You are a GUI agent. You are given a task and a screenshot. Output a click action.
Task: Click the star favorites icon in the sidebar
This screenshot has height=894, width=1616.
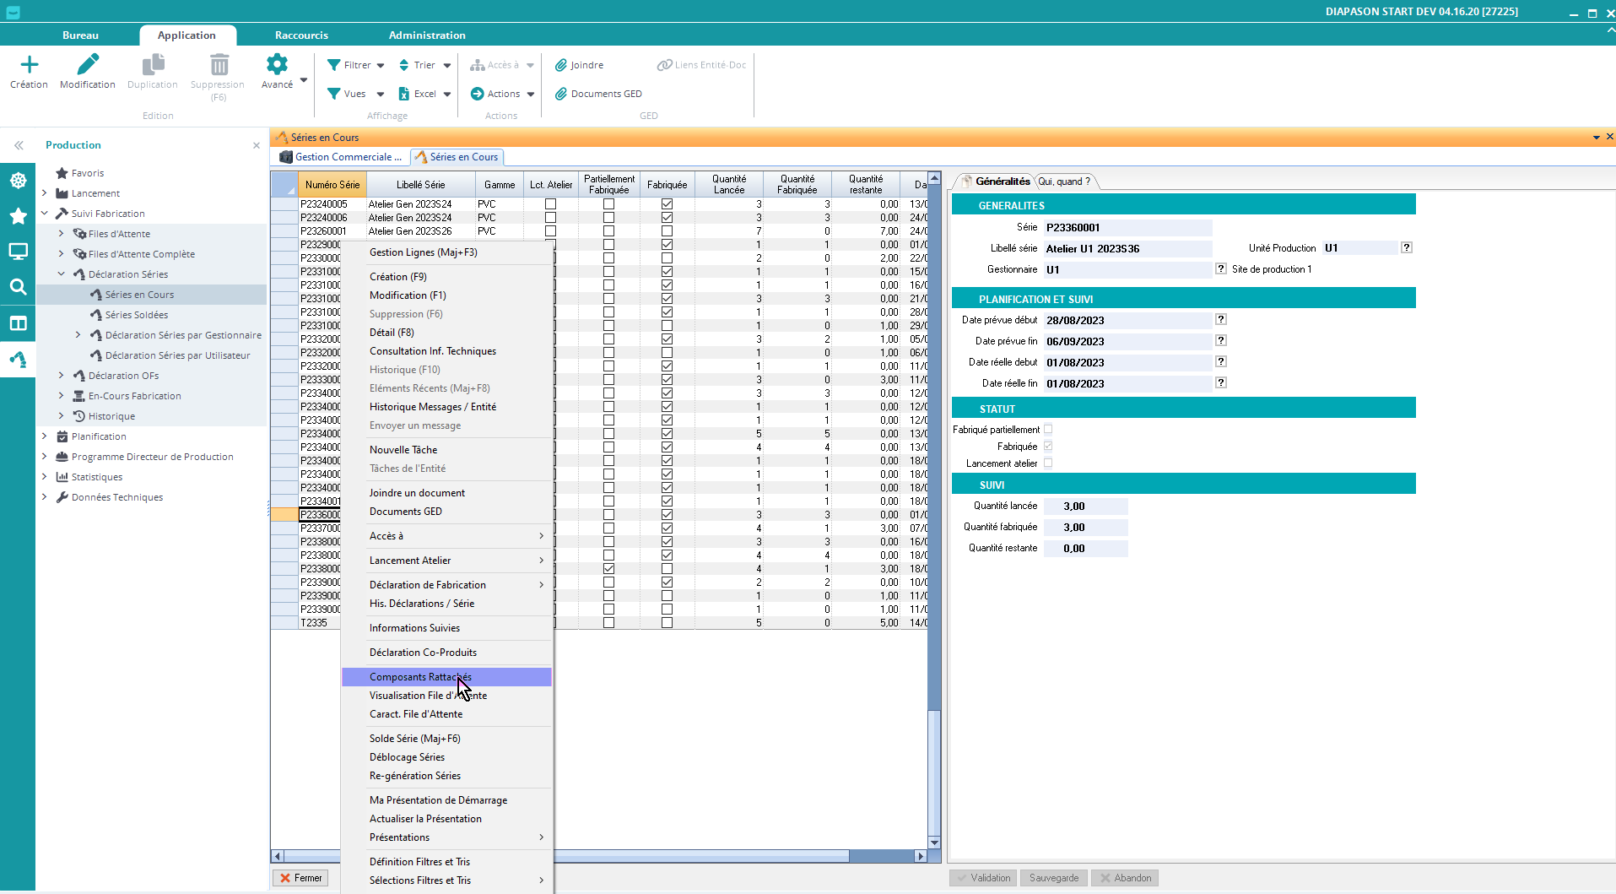click(18, 216)
